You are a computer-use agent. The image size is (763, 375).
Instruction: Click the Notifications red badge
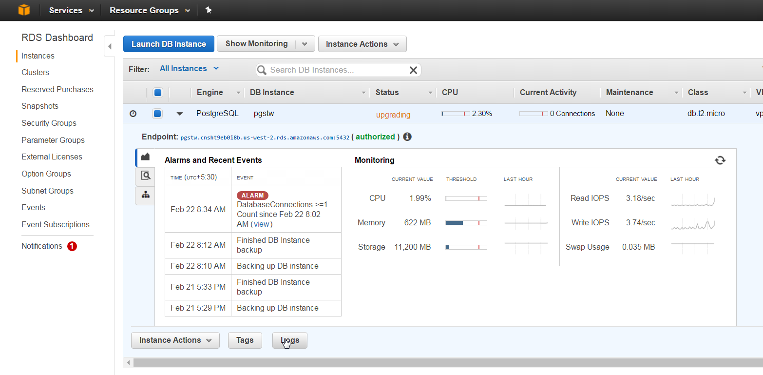(72, 246)
